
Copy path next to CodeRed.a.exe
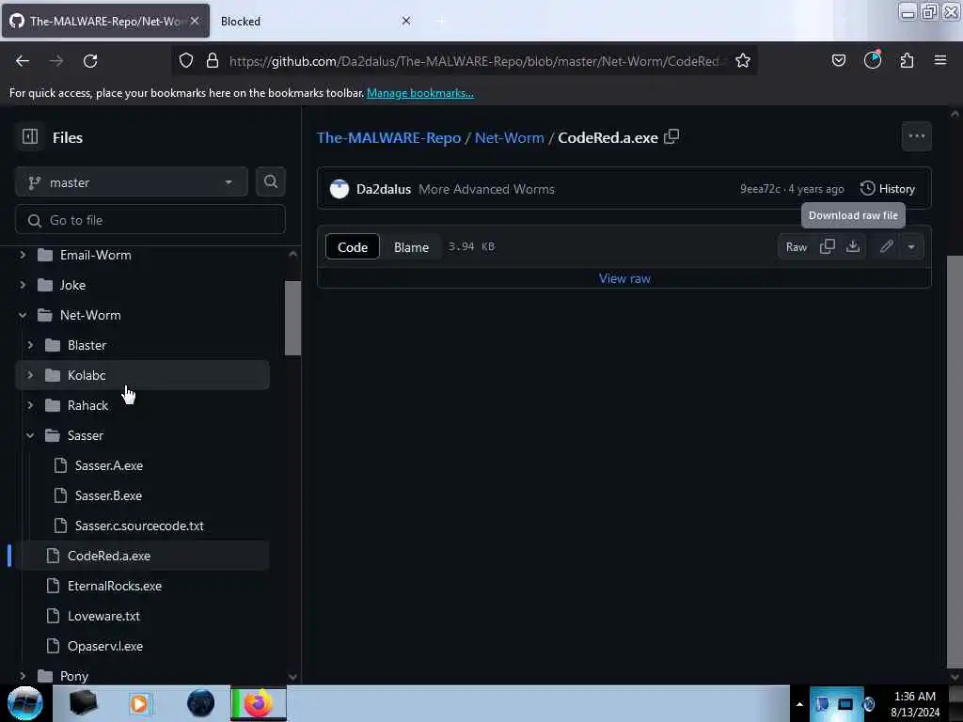[671, 136]
